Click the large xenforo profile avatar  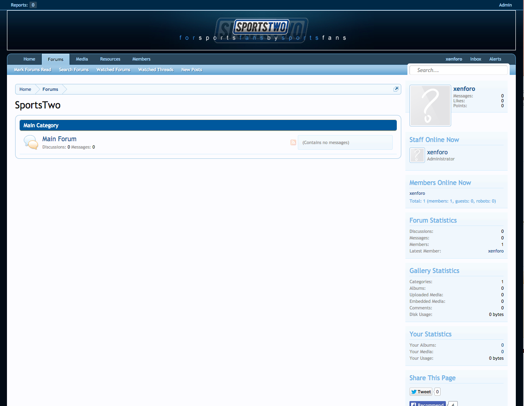point(430,106)
